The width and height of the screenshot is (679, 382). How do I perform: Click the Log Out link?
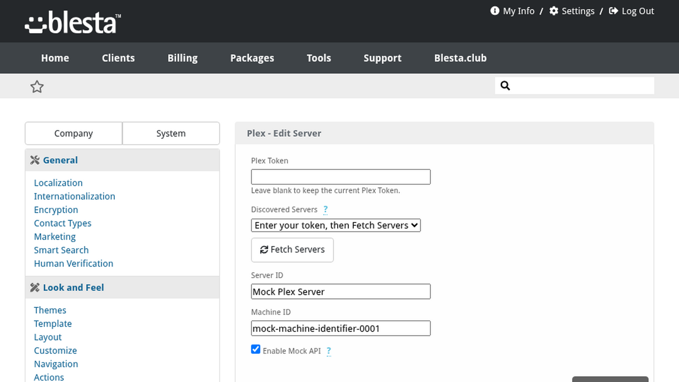pyautogui.click(x=638, y=11)
